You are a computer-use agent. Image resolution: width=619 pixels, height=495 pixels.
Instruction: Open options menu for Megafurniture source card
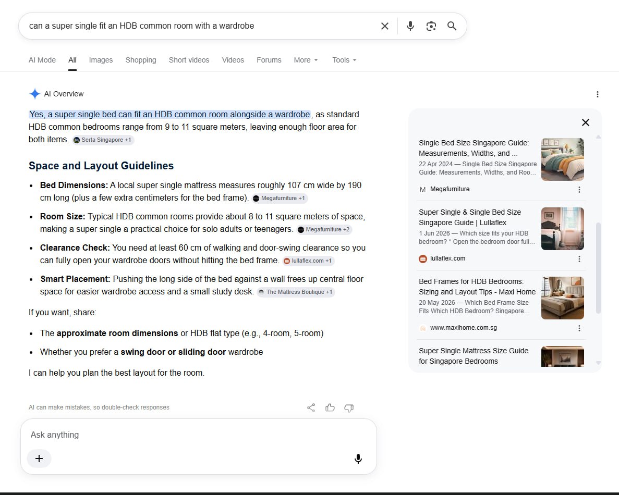pyautogui.click(x=579, y=190)
